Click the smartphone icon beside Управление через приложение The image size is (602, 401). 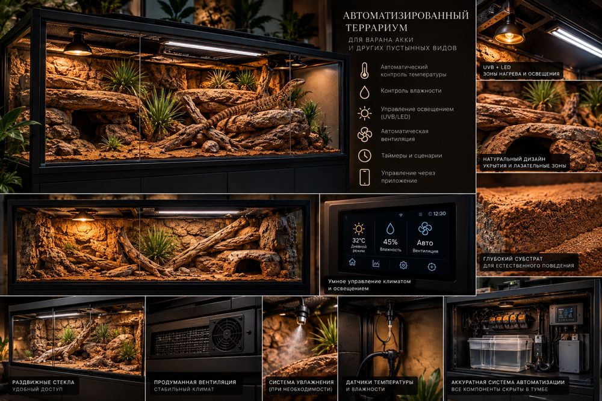pos(364,177)
